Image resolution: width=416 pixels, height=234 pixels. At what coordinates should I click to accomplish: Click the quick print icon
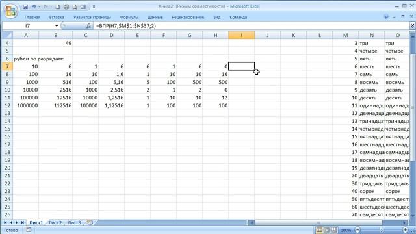point(66,7)
